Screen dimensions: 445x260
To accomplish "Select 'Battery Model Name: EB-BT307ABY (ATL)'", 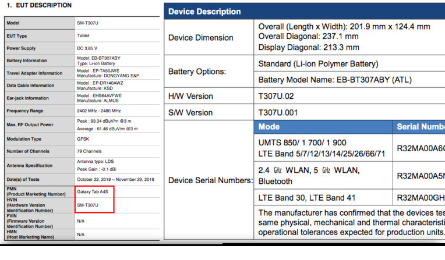I will pos(335,80).
